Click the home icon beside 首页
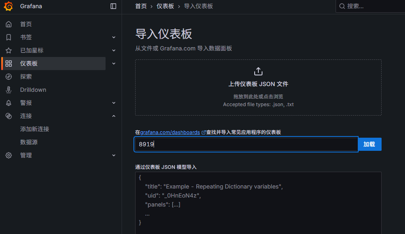Screen dimensions: 405x234 point(9,24)
